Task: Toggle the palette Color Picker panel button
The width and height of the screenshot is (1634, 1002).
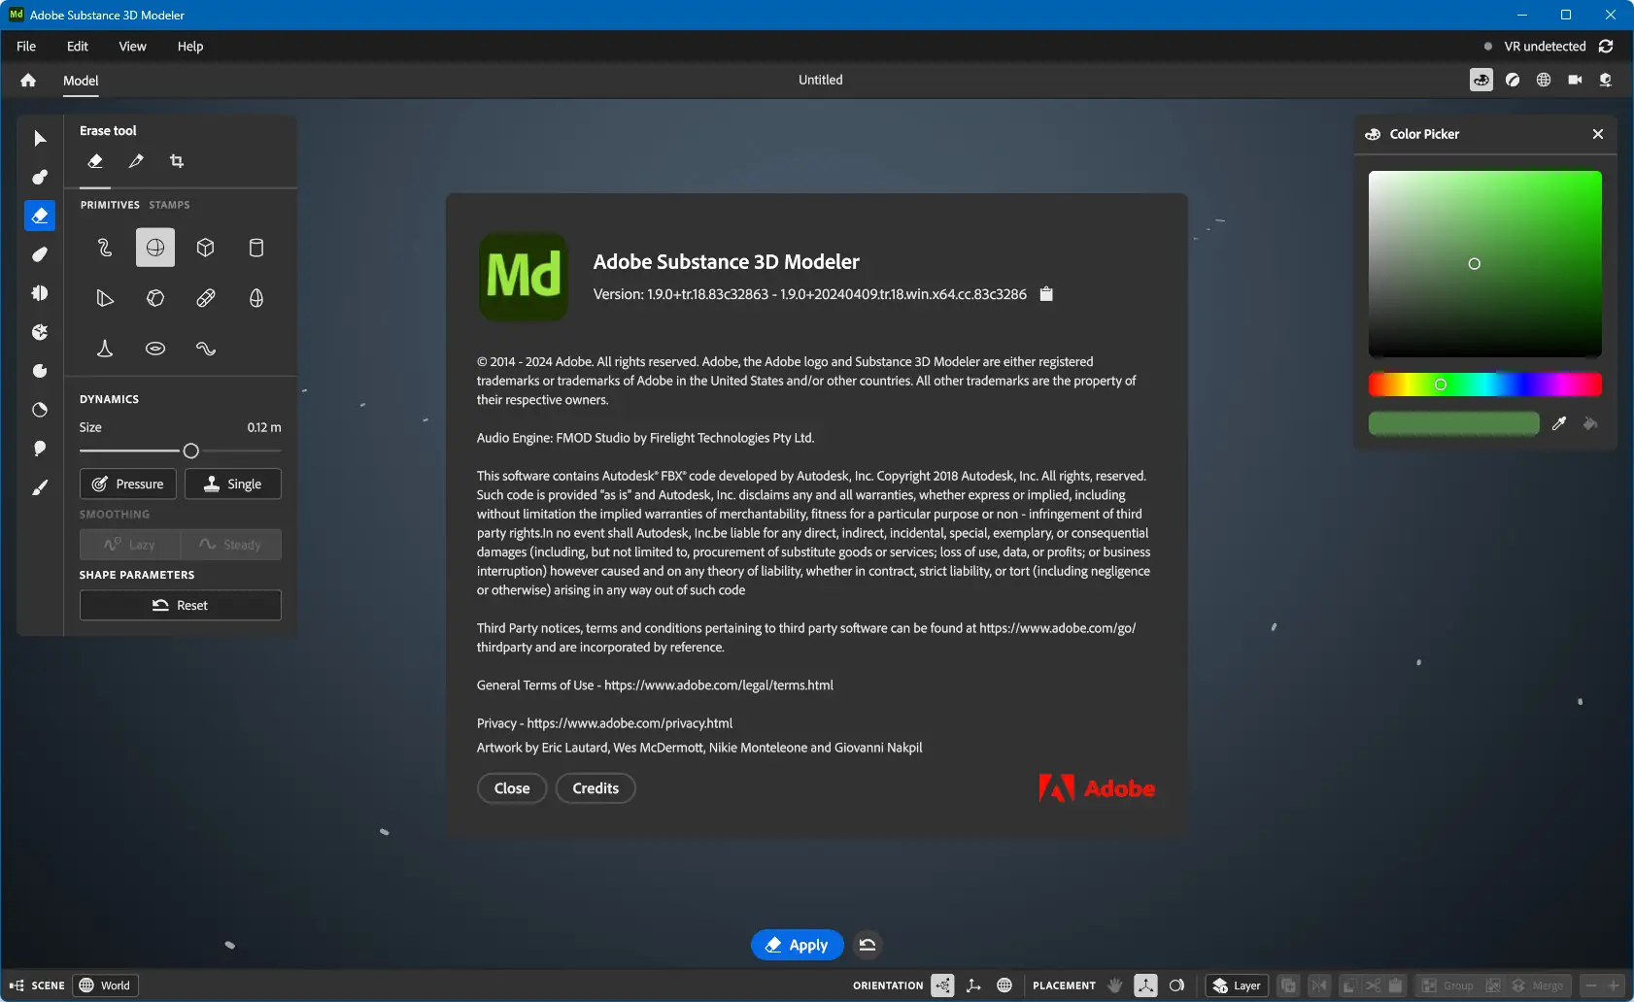Action: tap(1481, 81)
